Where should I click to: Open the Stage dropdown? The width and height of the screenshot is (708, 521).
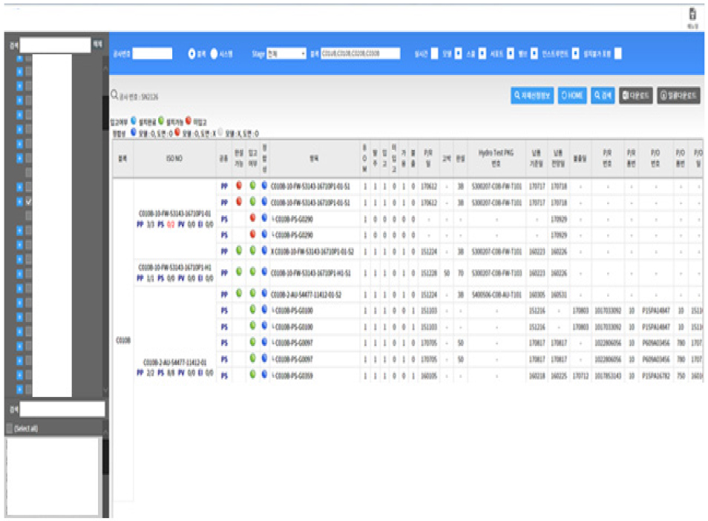click(x=286, y=53)
